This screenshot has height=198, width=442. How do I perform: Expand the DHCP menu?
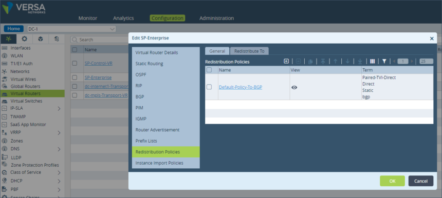click(59, 181)
